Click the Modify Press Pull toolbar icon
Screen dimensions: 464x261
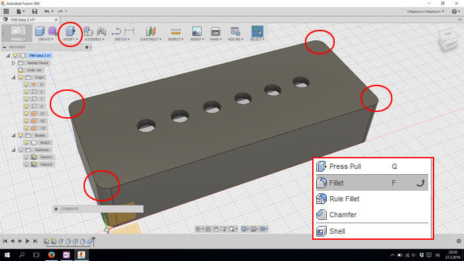pos(70,31)
